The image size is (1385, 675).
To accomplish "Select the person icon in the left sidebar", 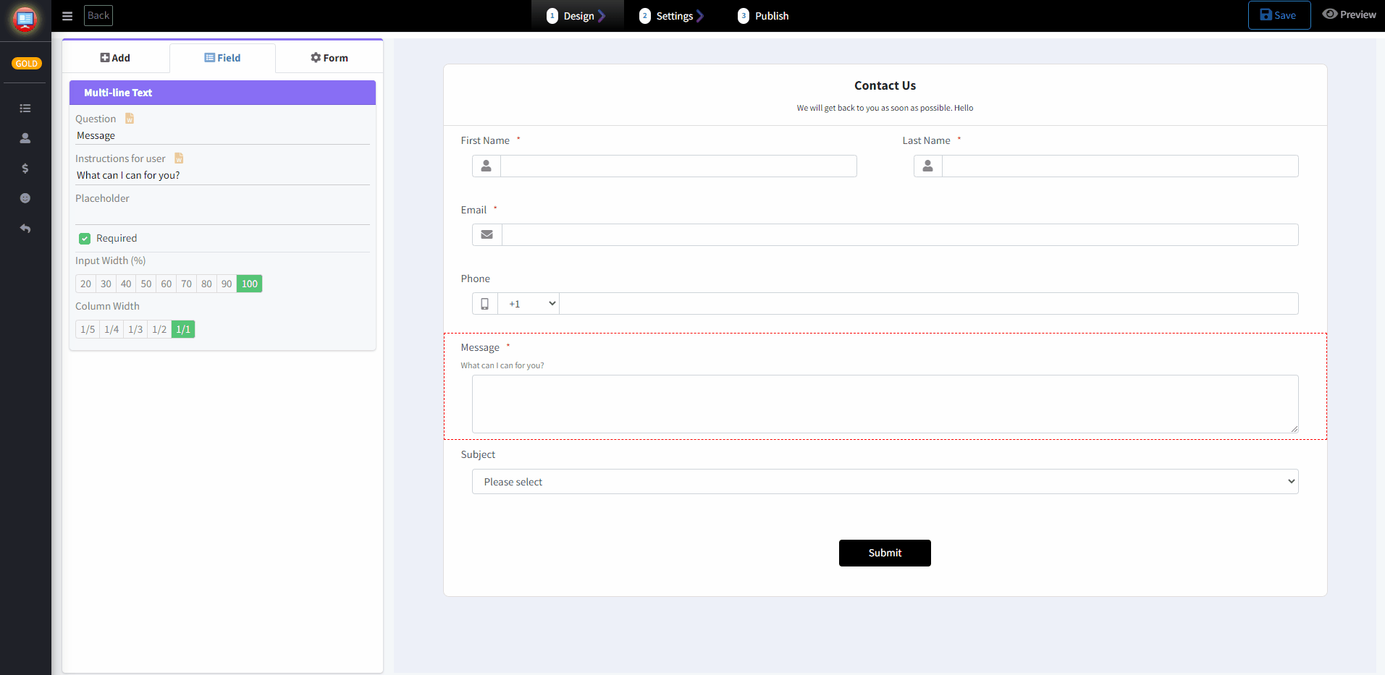I will tap(25, 138).
